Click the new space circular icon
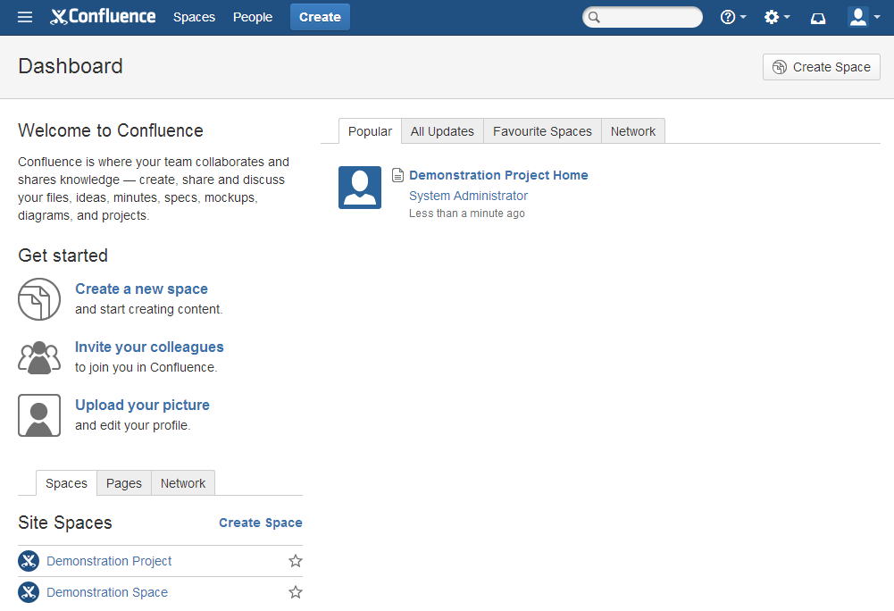The width and height of the screenshot is (894, 611). (39, 299)
